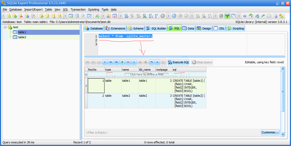The image size is (291, 146).
Task: Select table2 in database tree
Action: [22, 37]
